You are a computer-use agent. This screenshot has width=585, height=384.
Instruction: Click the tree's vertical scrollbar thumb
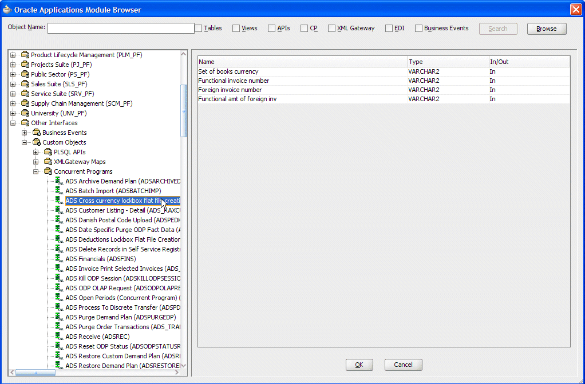(x=183, y=111)
